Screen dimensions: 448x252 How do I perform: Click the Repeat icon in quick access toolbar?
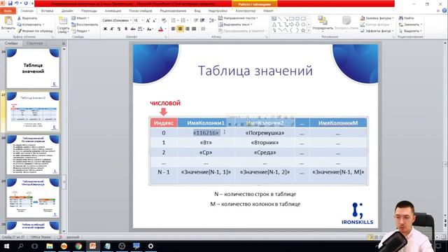coord(26,3)
